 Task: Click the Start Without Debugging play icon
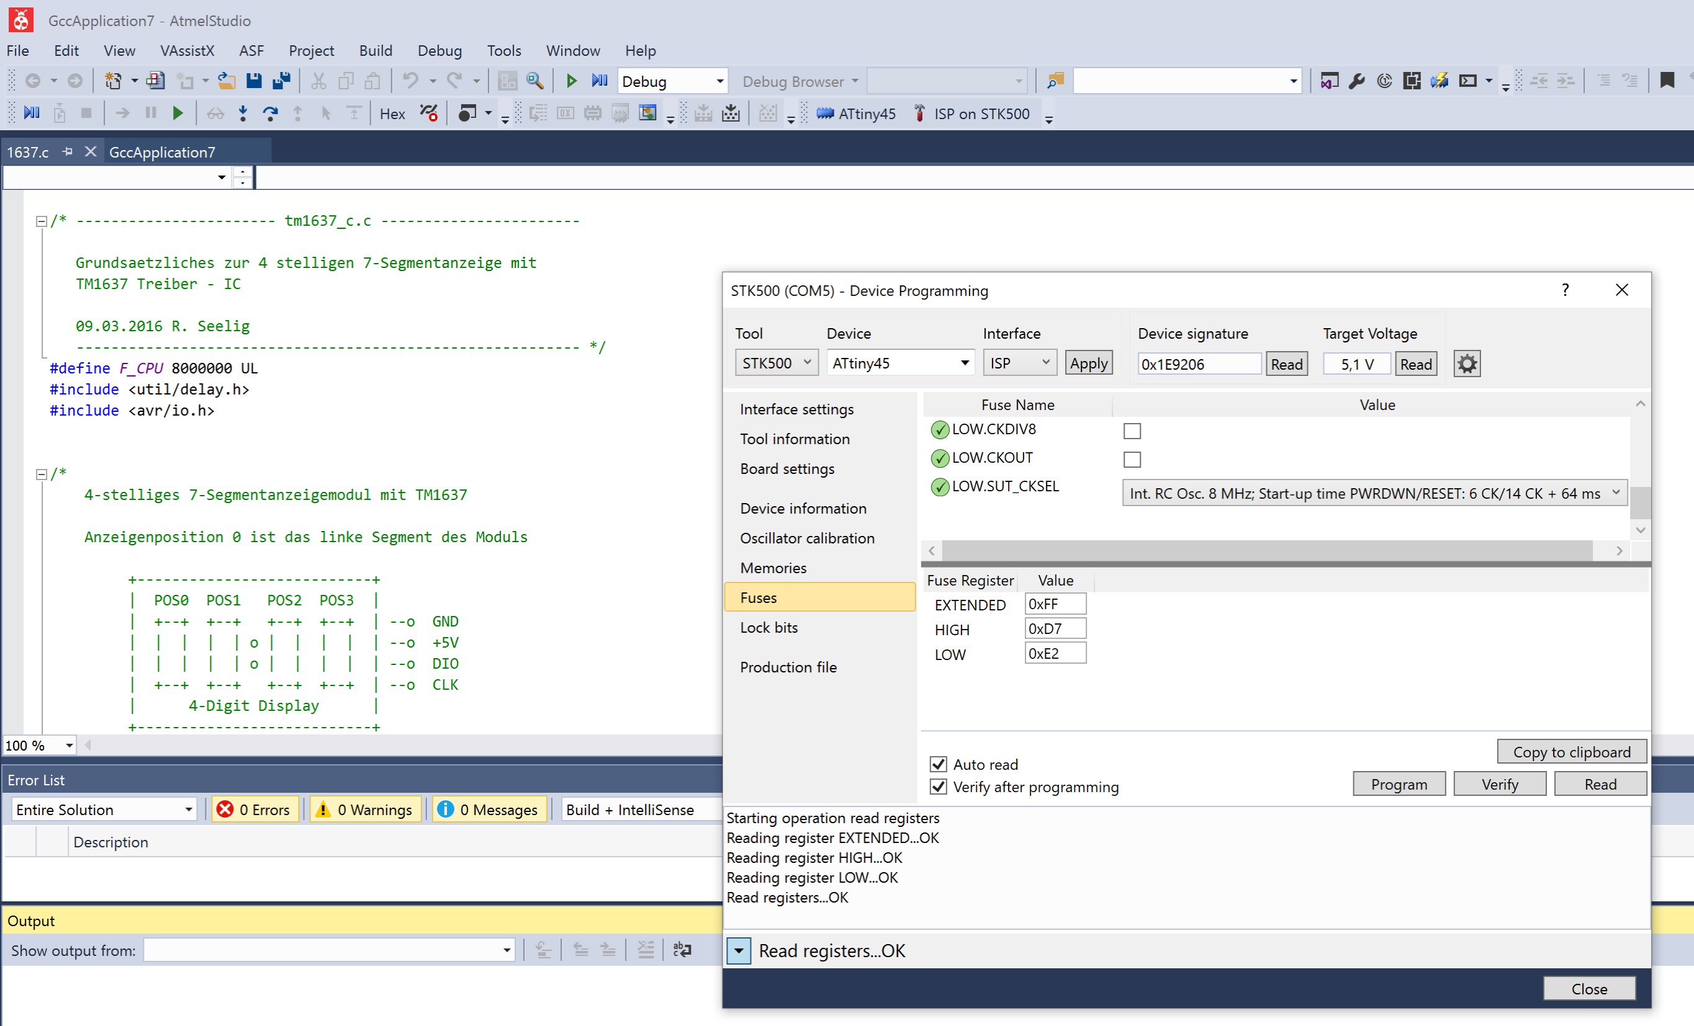pos(571,81)
